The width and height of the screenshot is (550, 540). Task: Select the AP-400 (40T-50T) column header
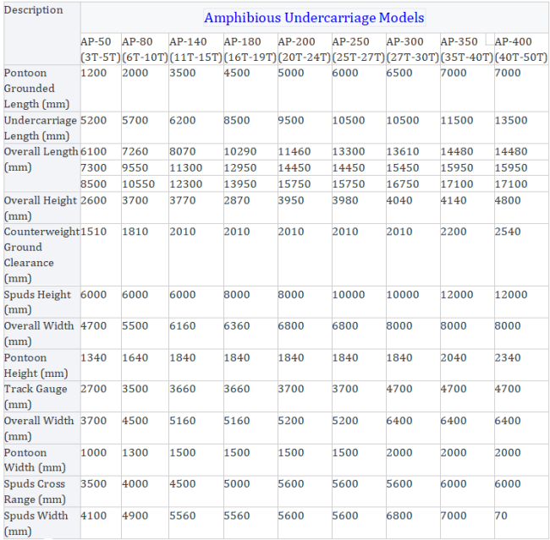pyautogui.click(x=521, y=49)
